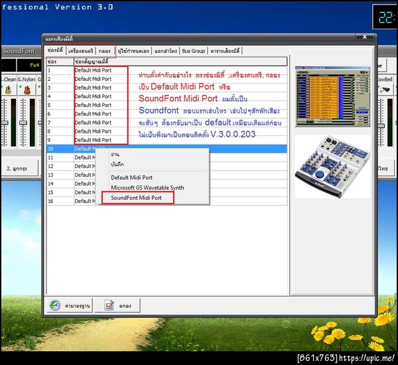Click channel number 15 row

(x=50, y=192)
